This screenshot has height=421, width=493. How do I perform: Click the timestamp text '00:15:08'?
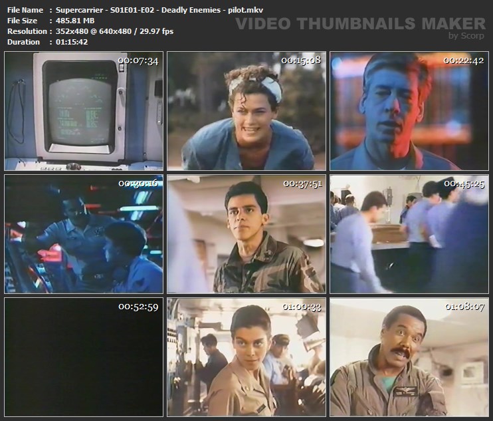[301, 60]
